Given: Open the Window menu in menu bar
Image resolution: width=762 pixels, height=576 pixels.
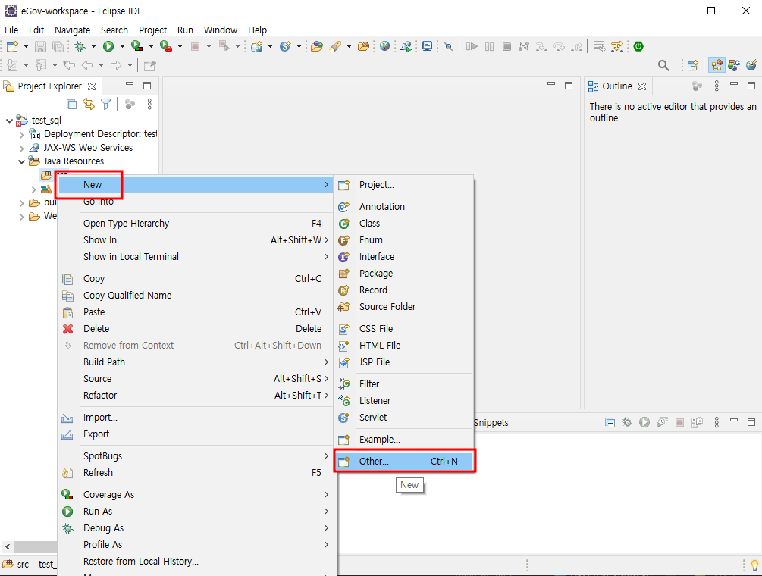Looking at the screenshot, I should click(x=220, y=30).
